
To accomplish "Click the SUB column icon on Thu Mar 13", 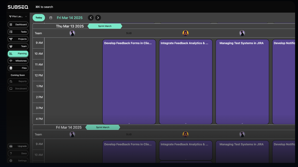I will (x=129, y=33).
